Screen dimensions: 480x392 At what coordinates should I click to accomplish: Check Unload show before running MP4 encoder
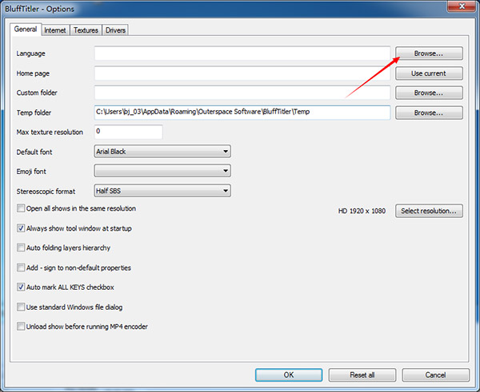(x=21, y=326)
